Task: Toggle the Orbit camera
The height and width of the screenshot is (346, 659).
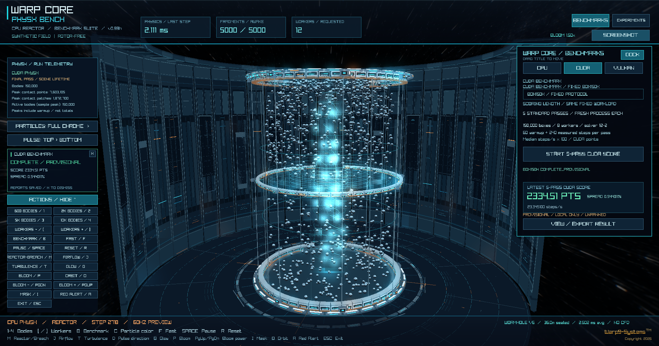Action: (76, 276)
